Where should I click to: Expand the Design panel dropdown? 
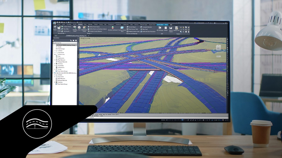click(x=90, y=33)
